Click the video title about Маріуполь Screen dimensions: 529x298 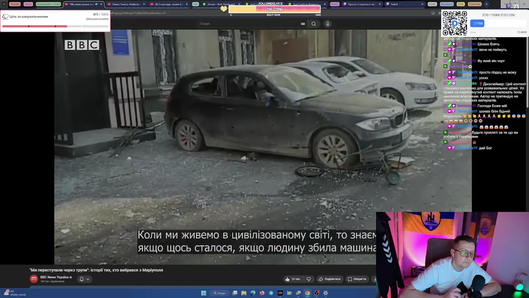click(96, 270)
